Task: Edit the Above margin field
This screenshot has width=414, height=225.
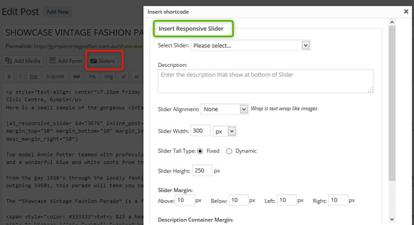Action: click(184, 200)
